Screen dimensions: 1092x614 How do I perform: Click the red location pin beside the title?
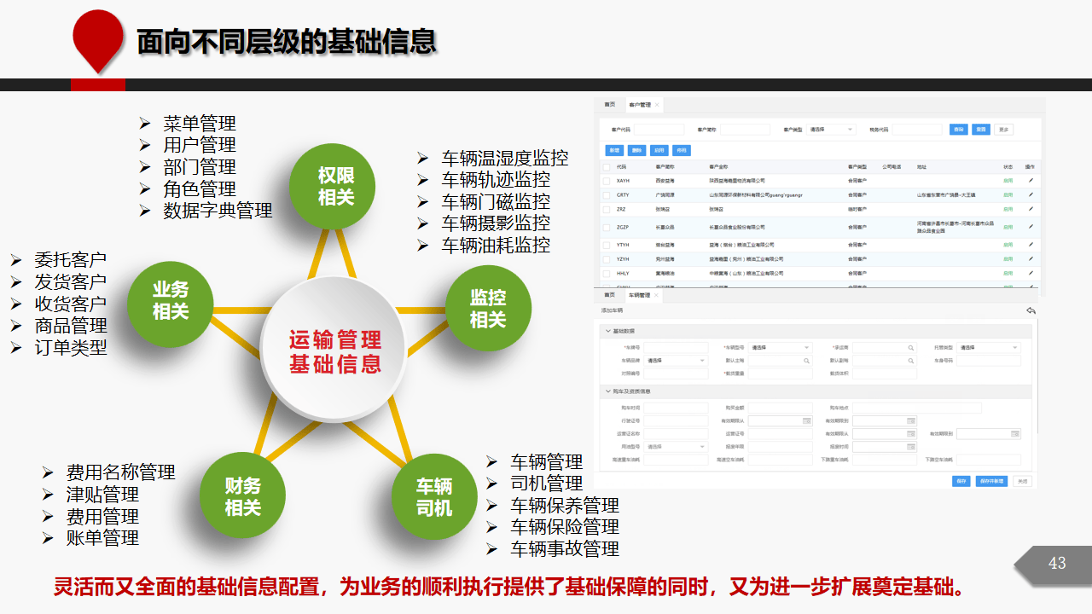tap(98, 41)
